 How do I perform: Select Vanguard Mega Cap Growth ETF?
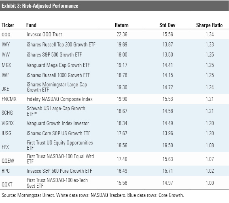coord(58,65)
